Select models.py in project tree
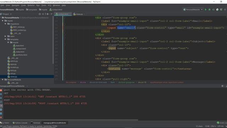The width and height of the screenshot is (227, 128). (x=13, y=67)
